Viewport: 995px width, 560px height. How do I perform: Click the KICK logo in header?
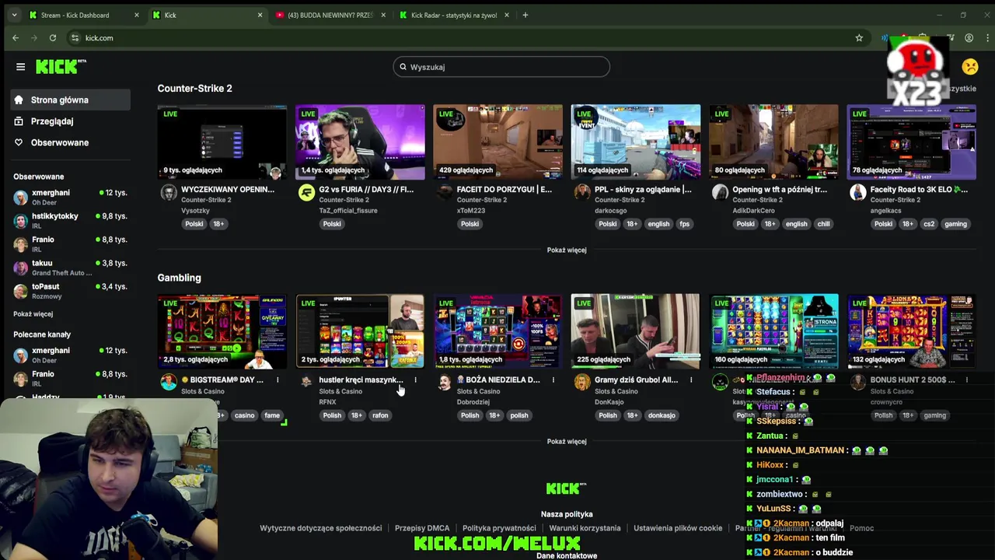61,67
